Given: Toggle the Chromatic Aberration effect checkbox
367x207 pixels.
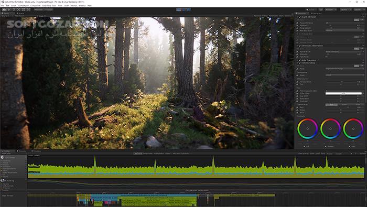Looking at the screenshot, I should pos(300,46).
